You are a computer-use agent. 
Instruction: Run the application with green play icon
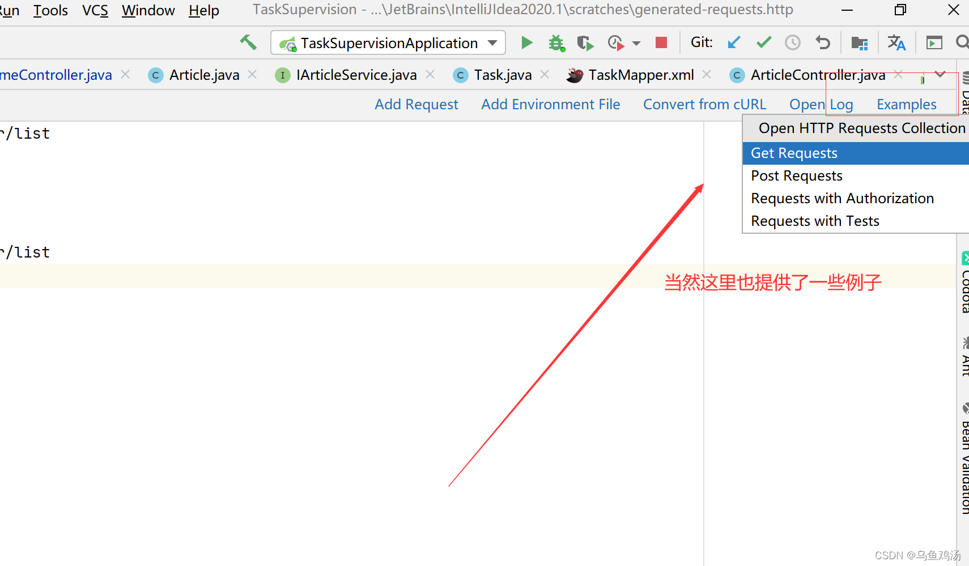pos(526,42)
